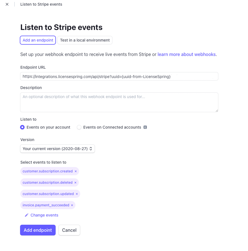Click inside the Endpoint URL field

[x=119, y=76]
